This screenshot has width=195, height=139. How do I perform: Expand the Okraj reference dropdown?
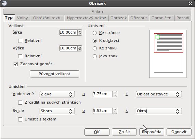pos(159,111)
